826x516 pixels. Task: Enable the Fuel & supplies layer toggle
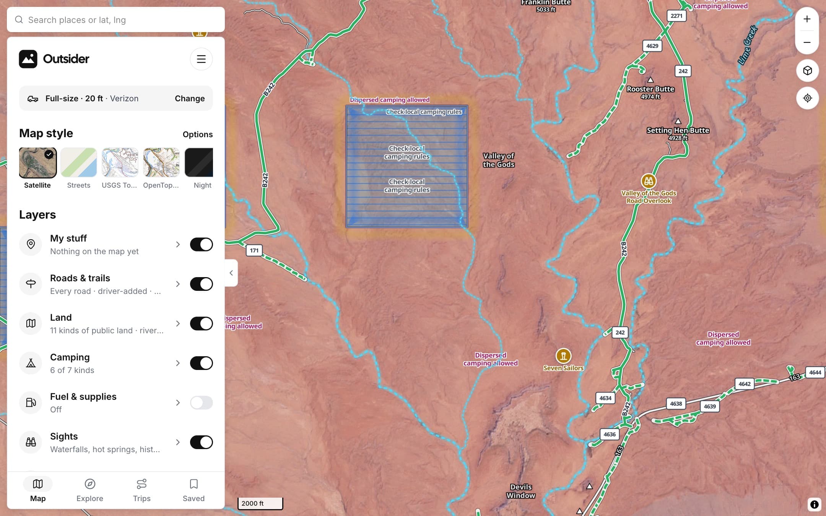(x=201, y=402)
